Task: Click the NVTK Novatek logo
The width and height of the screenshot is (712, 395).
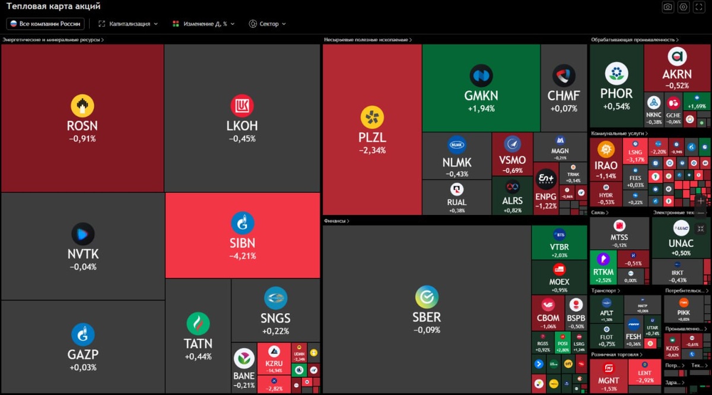Action: (x=82, y=235)
